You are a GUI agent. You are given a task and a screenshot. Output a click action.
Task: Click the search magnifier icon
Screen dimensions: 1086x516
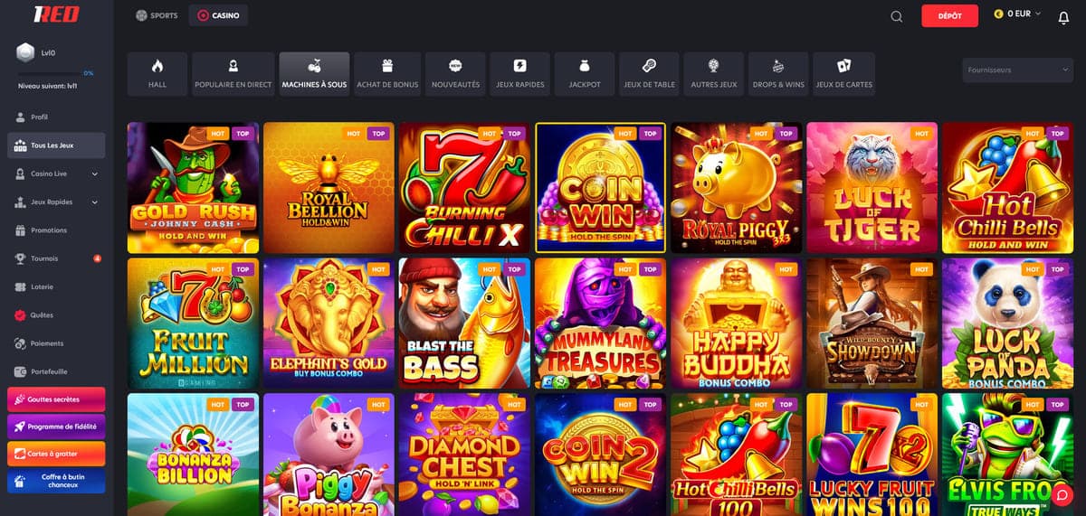896,15
